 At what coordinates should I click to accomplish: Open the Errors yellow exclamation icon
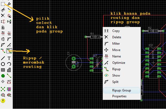tap(3, 101)
